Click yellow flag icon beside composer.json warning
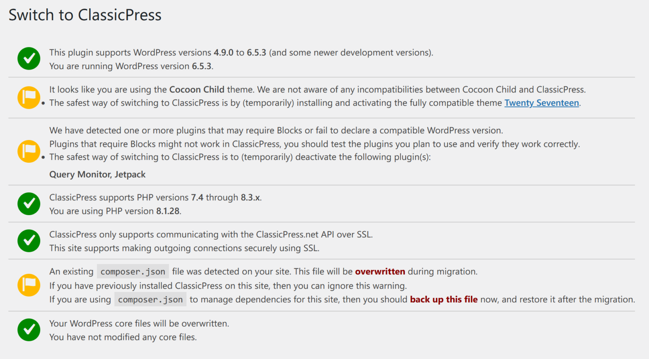 [x=29, y=285]
